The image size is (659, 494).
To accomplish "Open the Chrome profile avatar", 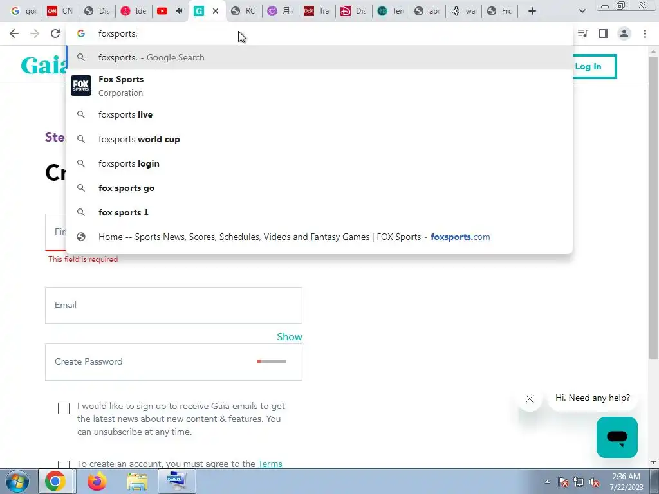I will (624, 33).
